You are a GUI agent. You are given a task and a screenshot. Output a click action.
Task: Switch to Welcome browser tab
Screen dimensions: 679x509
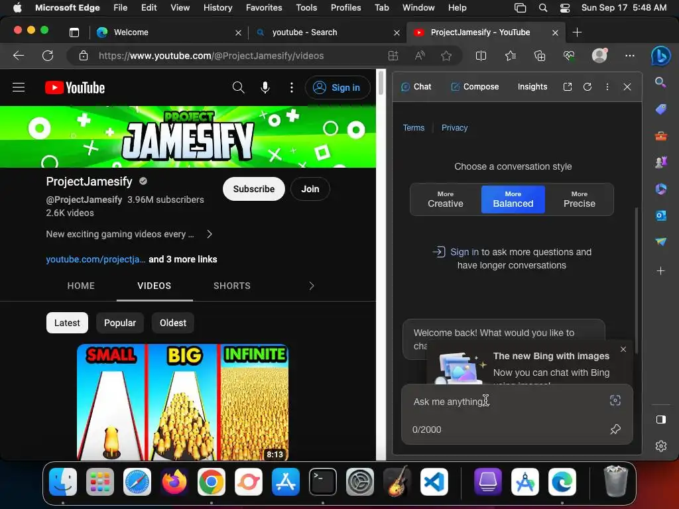click(169, 32)
